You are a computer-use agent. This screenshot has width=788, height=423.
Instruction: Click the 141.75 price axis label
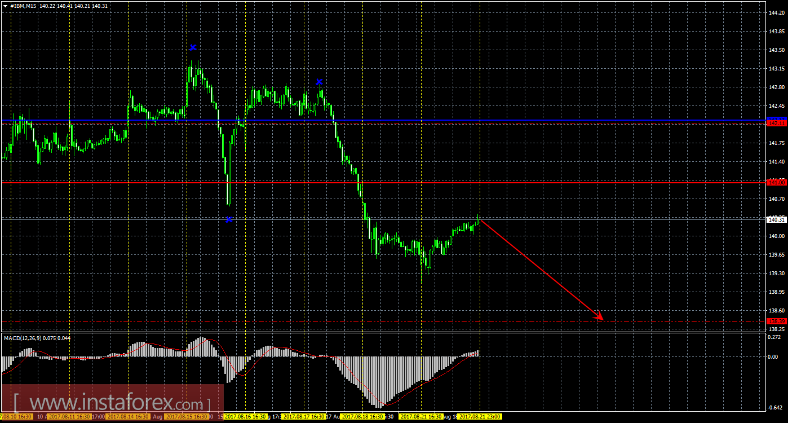click(x=777, y=143)
